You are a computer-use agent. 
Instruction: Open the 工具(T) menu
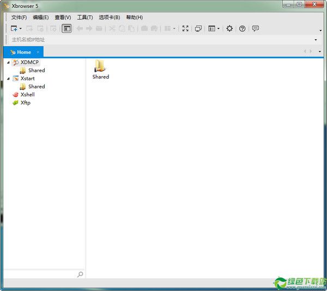tap(85, 17)
